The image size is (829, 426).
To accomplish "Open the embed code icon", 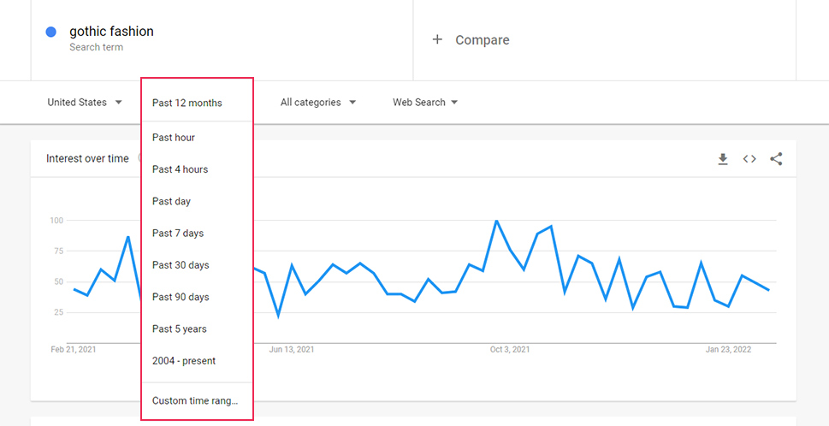I will click(749, 158).
